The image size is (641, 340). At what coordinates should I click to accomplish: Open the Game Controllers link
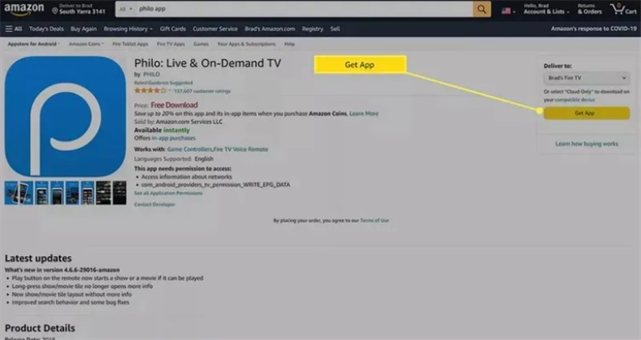point(189,150)
